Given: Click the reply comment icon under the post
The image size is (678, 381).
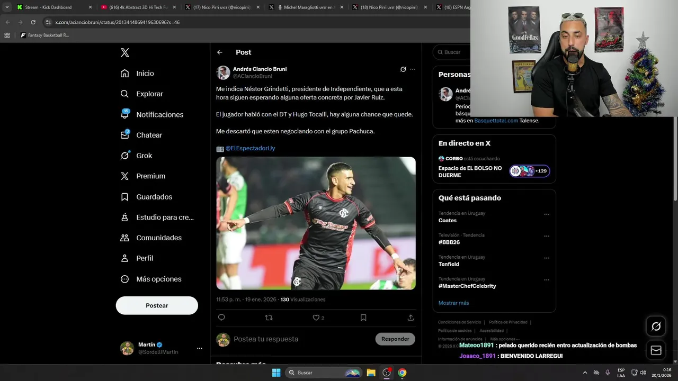Looking at the screenshot, I should click(x=221, y=317).
